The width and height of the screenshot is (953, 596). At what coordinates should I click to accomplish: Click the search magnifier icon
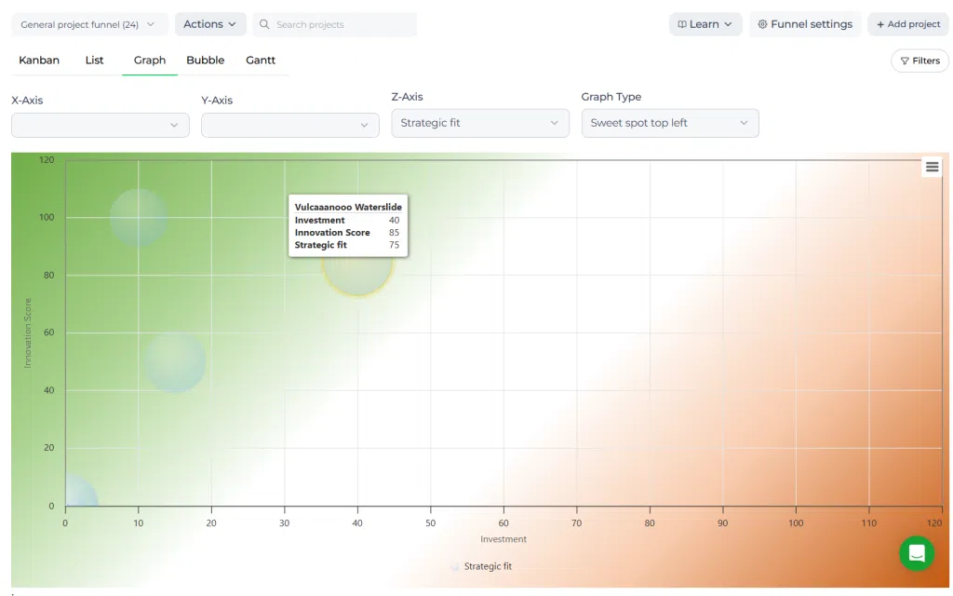tap(264, 24)
